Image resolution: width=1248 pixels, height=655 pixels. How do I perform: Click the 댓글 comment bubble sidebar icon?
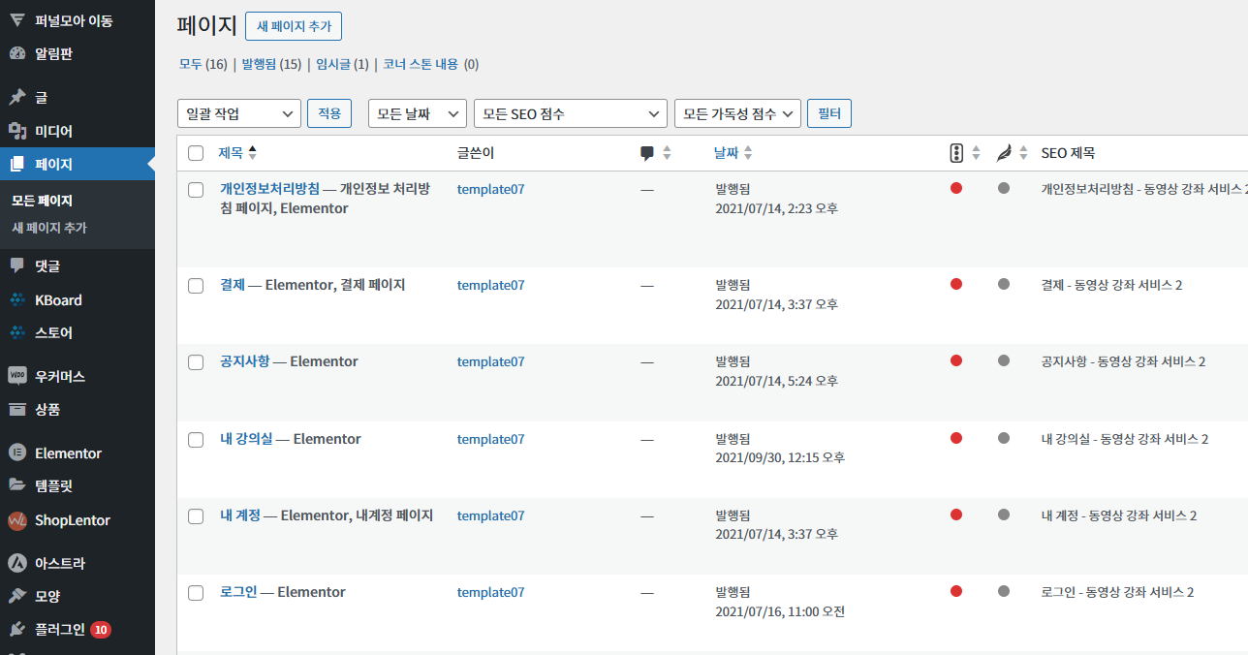pyautogui.click(x=16, y=265)
